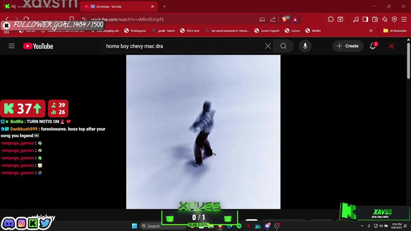Go to the YouTube home logo
Screen dimensions: 411x231
pyautogui.click(x=38, y=46)
